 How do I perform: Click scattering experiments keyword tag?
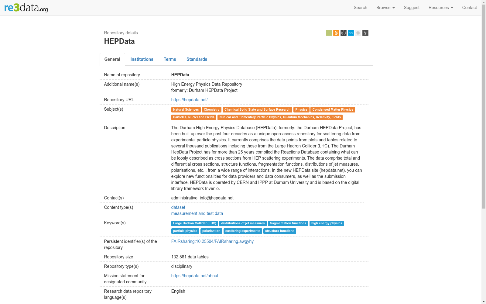pyautogui.click(x=243, y=231)
